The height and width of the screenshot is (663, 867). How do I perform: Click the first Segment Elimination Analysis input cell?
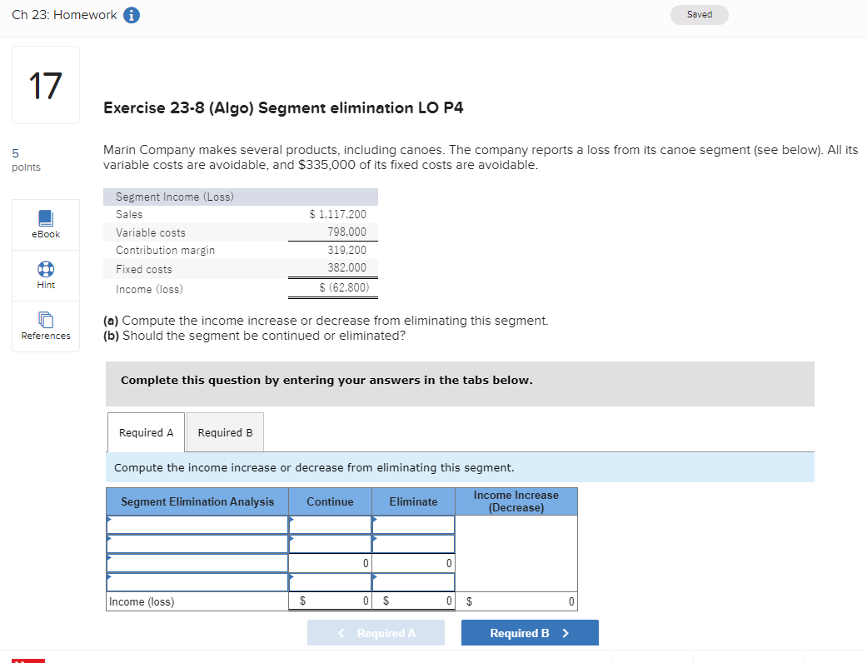pos(197,525)
